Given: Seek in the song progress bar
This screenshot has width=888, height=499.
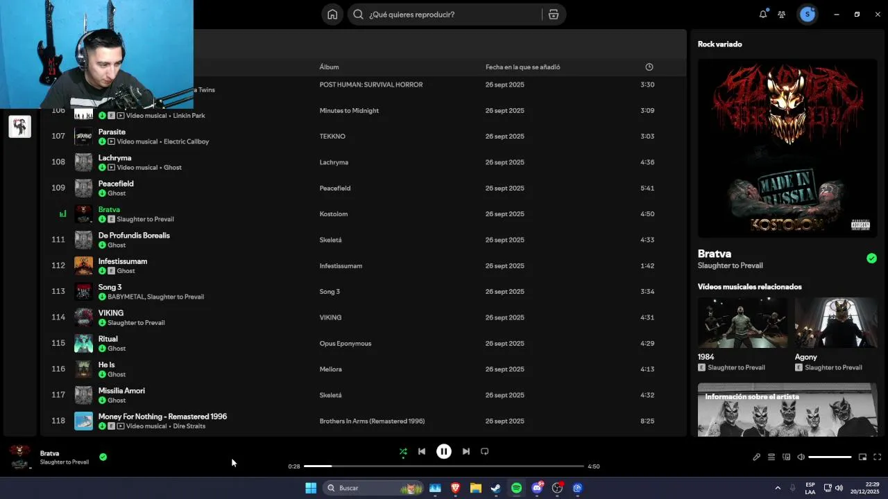Looking at the screenshot, I should pos(444,466).
